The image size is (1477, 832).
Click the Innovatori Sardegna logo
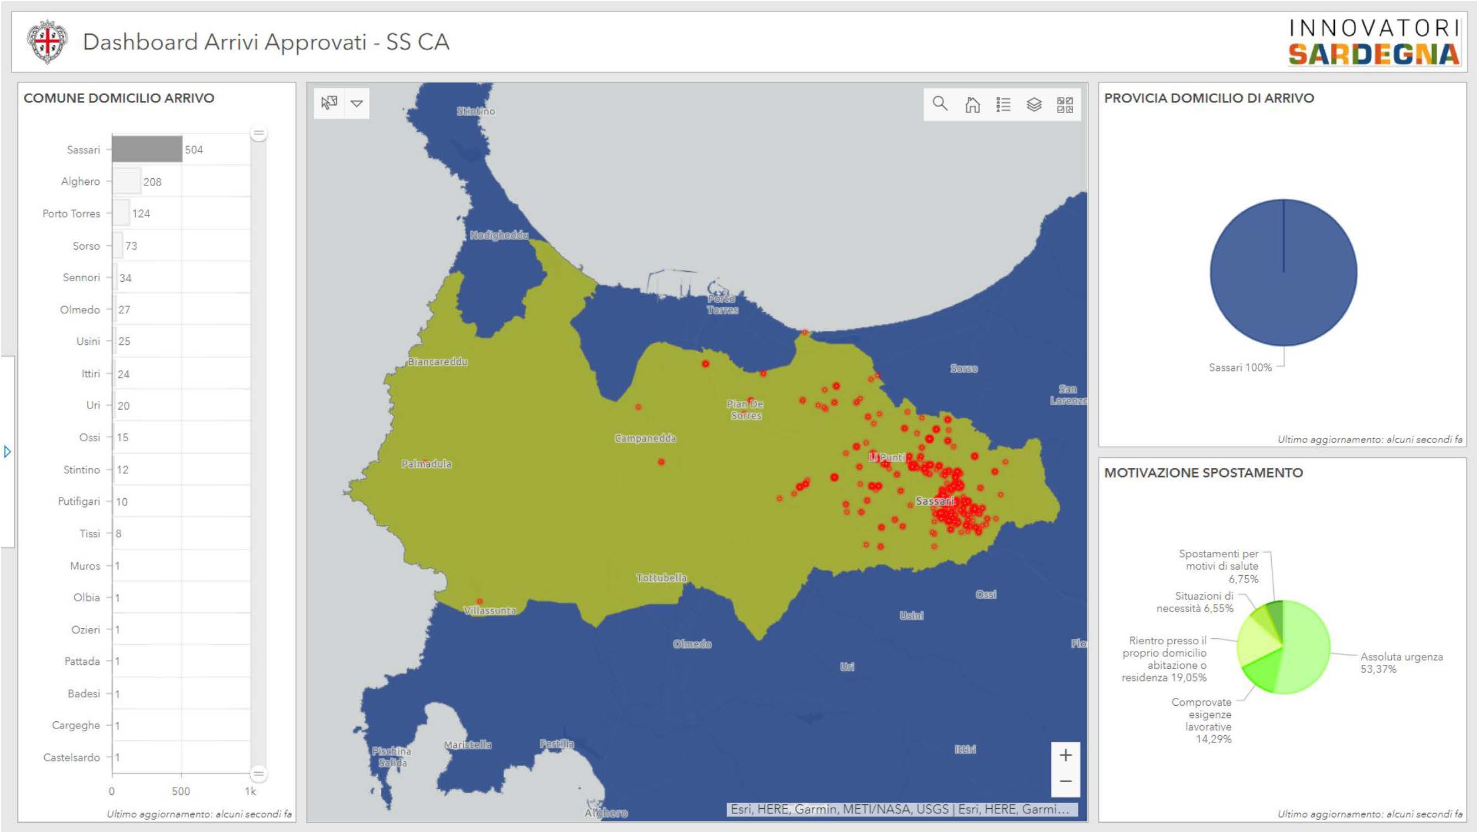[1374, 42]
